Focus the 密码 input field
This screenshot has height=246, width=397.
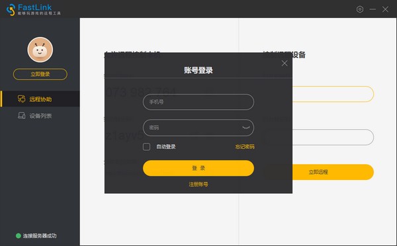(x=198, y=128)
